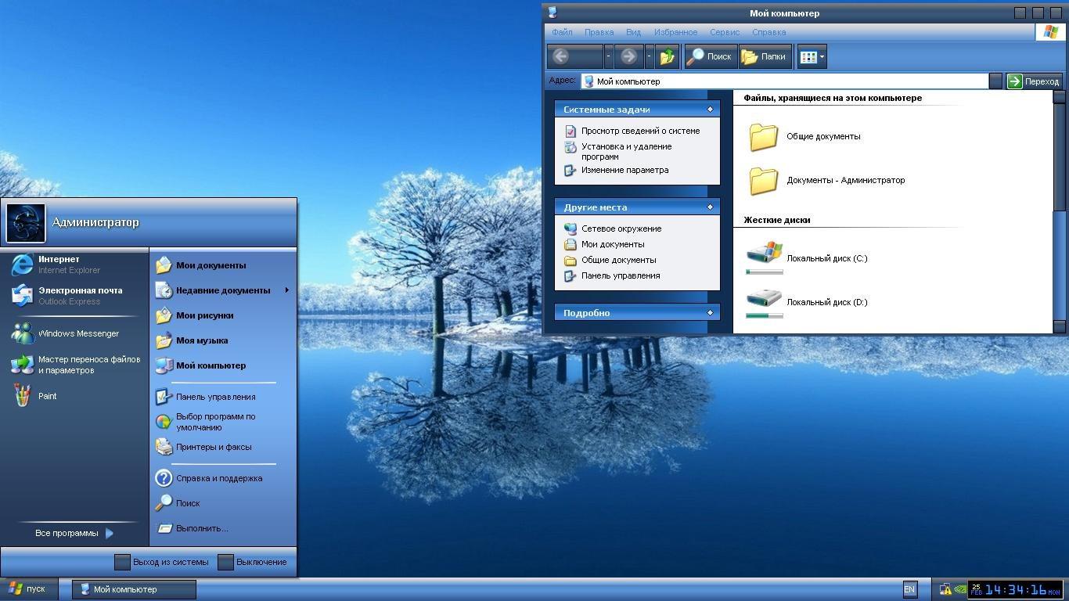Click Установка и удаление программ link
This screenshot has height=601, width=1069.
coord(626,151)
